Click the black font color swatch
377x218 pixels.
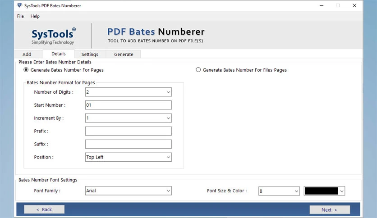pyautogui.click(x=321, y=191)
